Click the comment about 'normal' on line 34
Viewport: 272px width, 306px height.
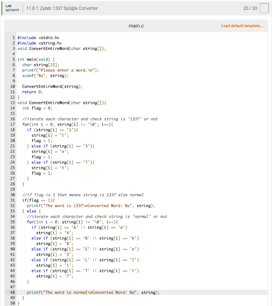click(97, 217)
